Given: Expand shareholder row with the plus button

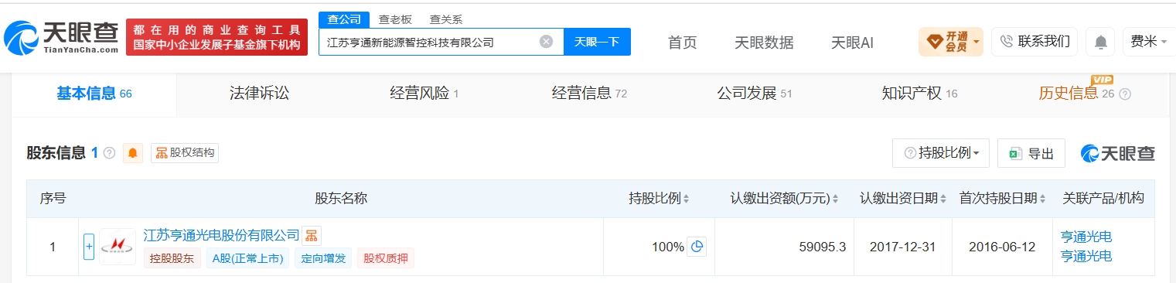Looking at the screenshot, I should pyautogui.click(x=89, y=247).
